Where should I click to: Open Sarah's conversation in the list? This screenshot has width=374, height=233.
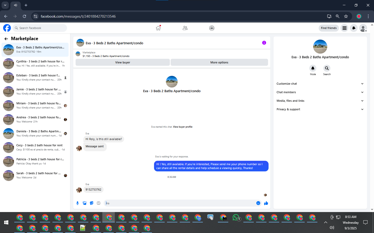pyautogui.click(x=35, y=176)
